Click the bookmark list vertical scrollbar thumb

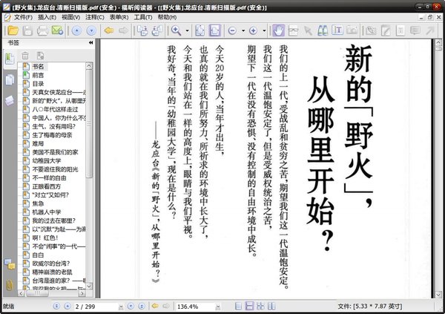tap(89, 124)
